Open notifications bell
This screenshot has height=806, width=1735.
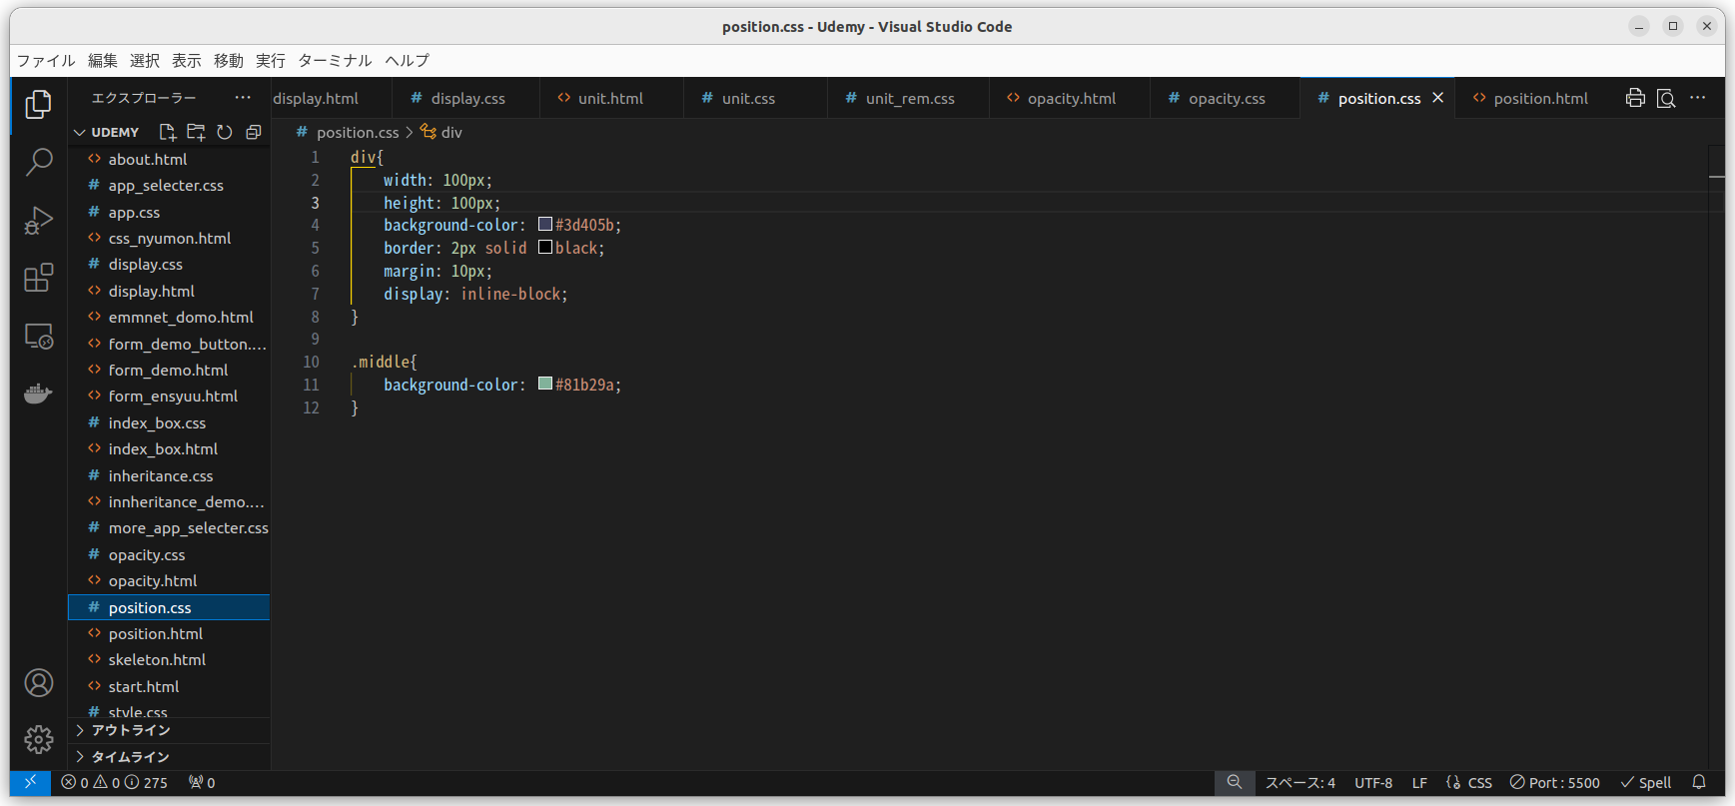tap(1699, 783)
